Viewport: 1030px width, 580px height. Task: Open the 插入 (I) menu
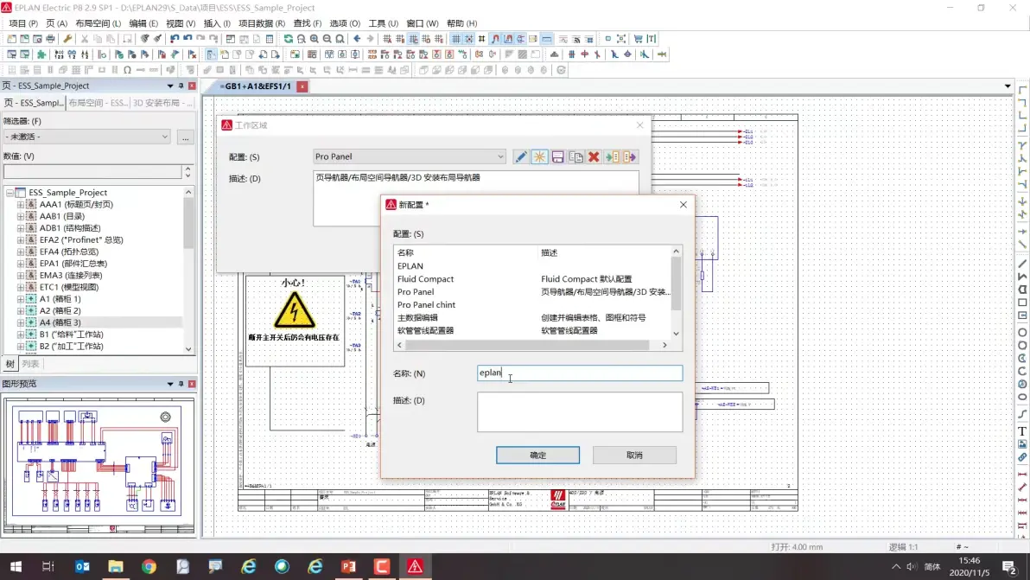217,23
